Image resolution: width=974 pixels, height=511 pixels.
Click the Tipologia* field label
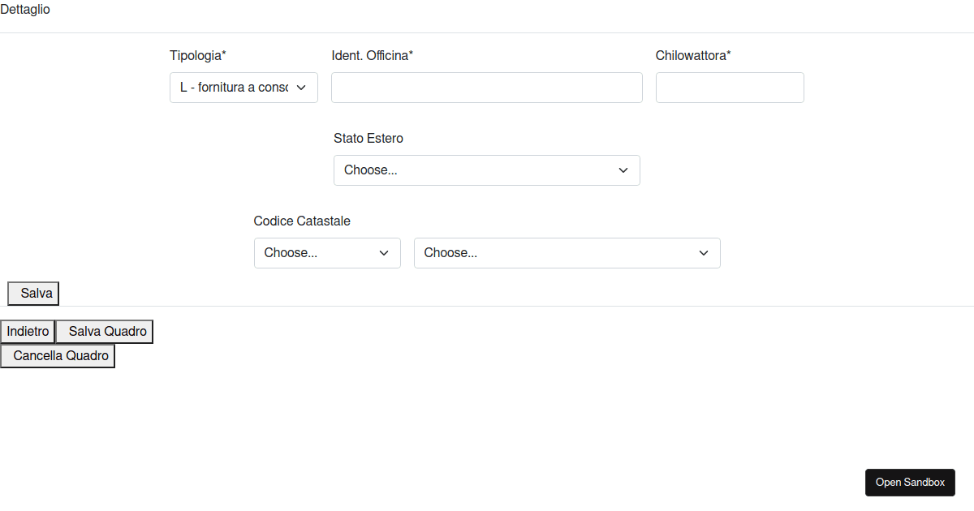pyautogui.click(x=197, y=56)
